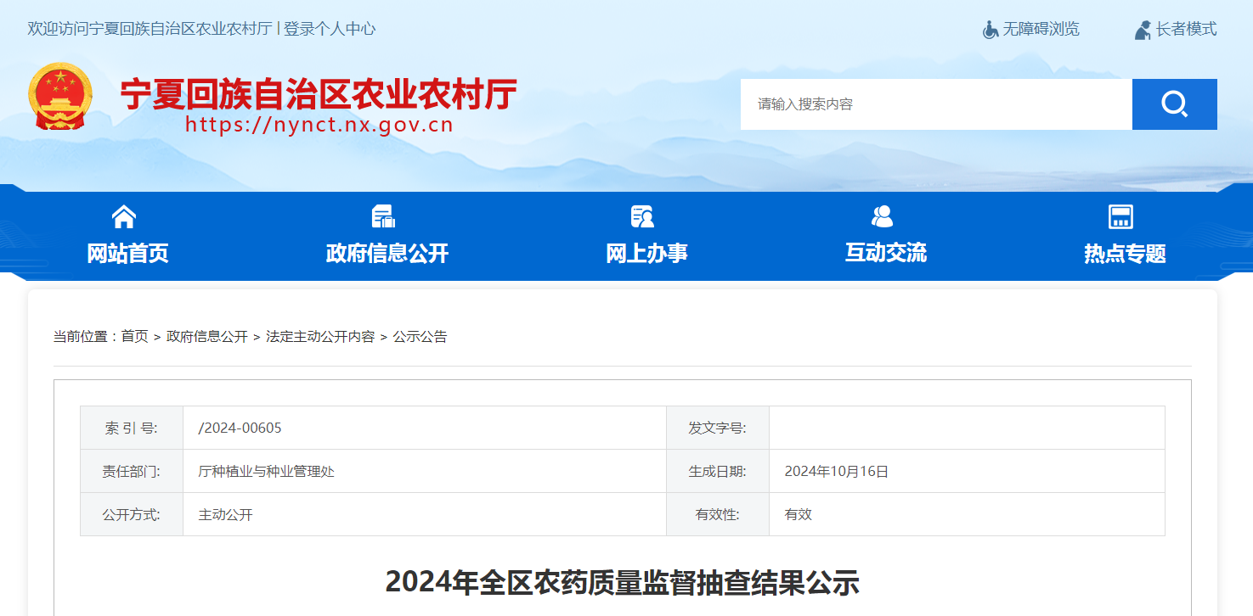Click the 有效 validity value
Image resolution: width=1253 pixels, height=616 pixels.
[x=799, y=514]
